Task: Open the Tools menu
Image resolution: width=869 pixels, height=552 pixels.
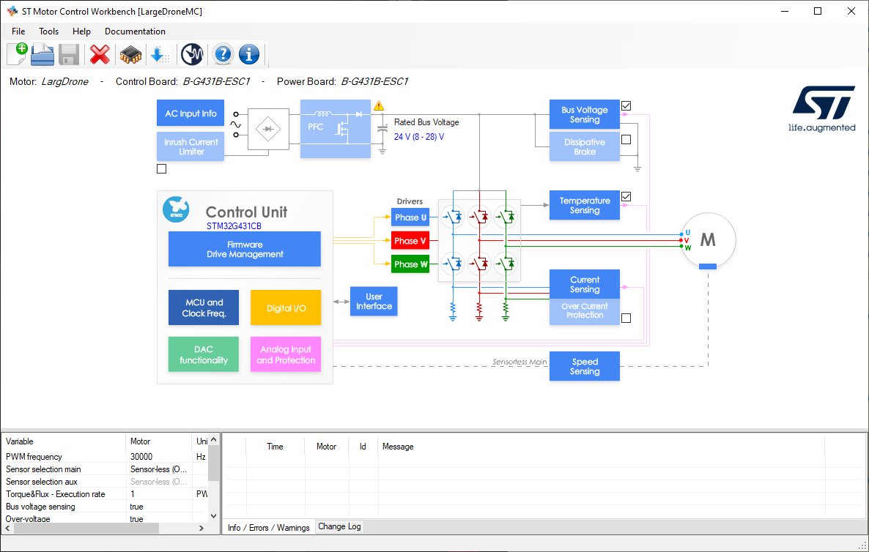Action: tap(49, 31)
